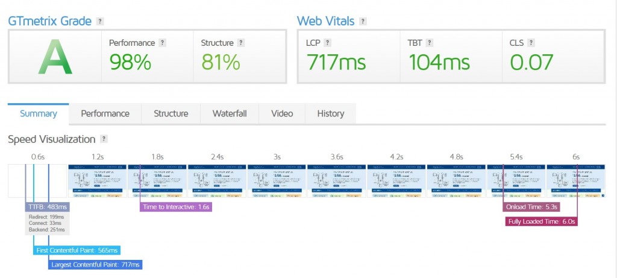Open the Waterfall tab

point(230,114)
